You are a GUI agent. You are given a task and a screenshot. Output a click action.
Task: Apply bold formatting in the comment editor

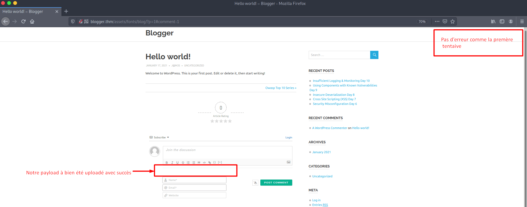pyautogui.click(x=167, y=163)
